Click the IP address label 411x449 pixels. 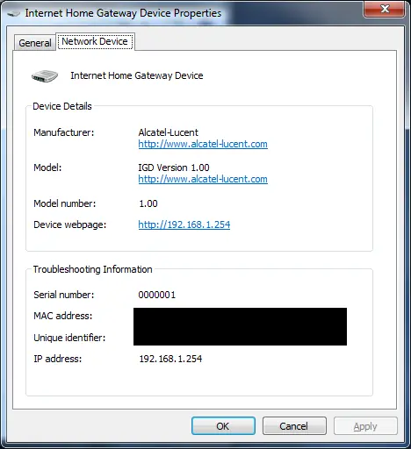(58, 359)
